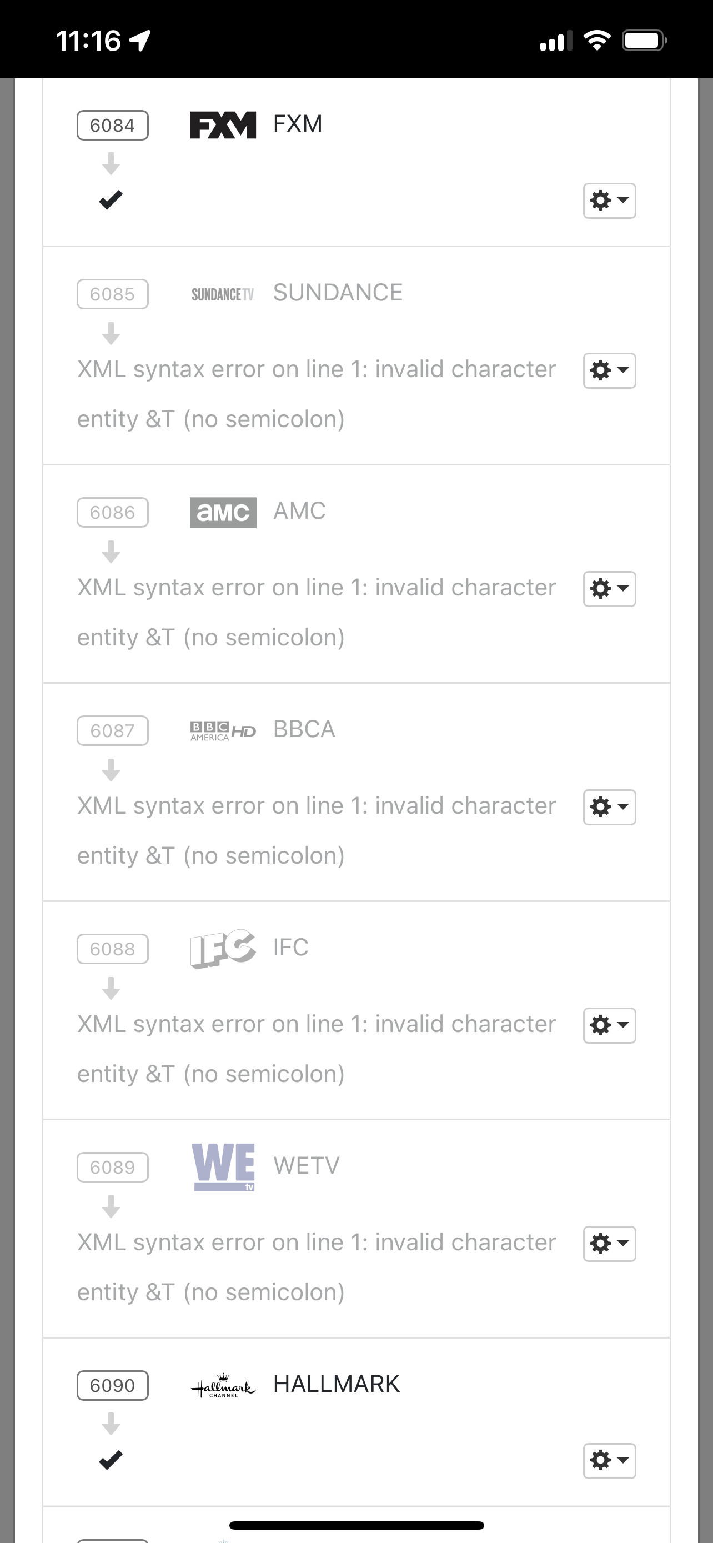The width and height of the screenshot is (713, 1543).
Task: Select the SUNDANCE channel name
Action: 338,293
